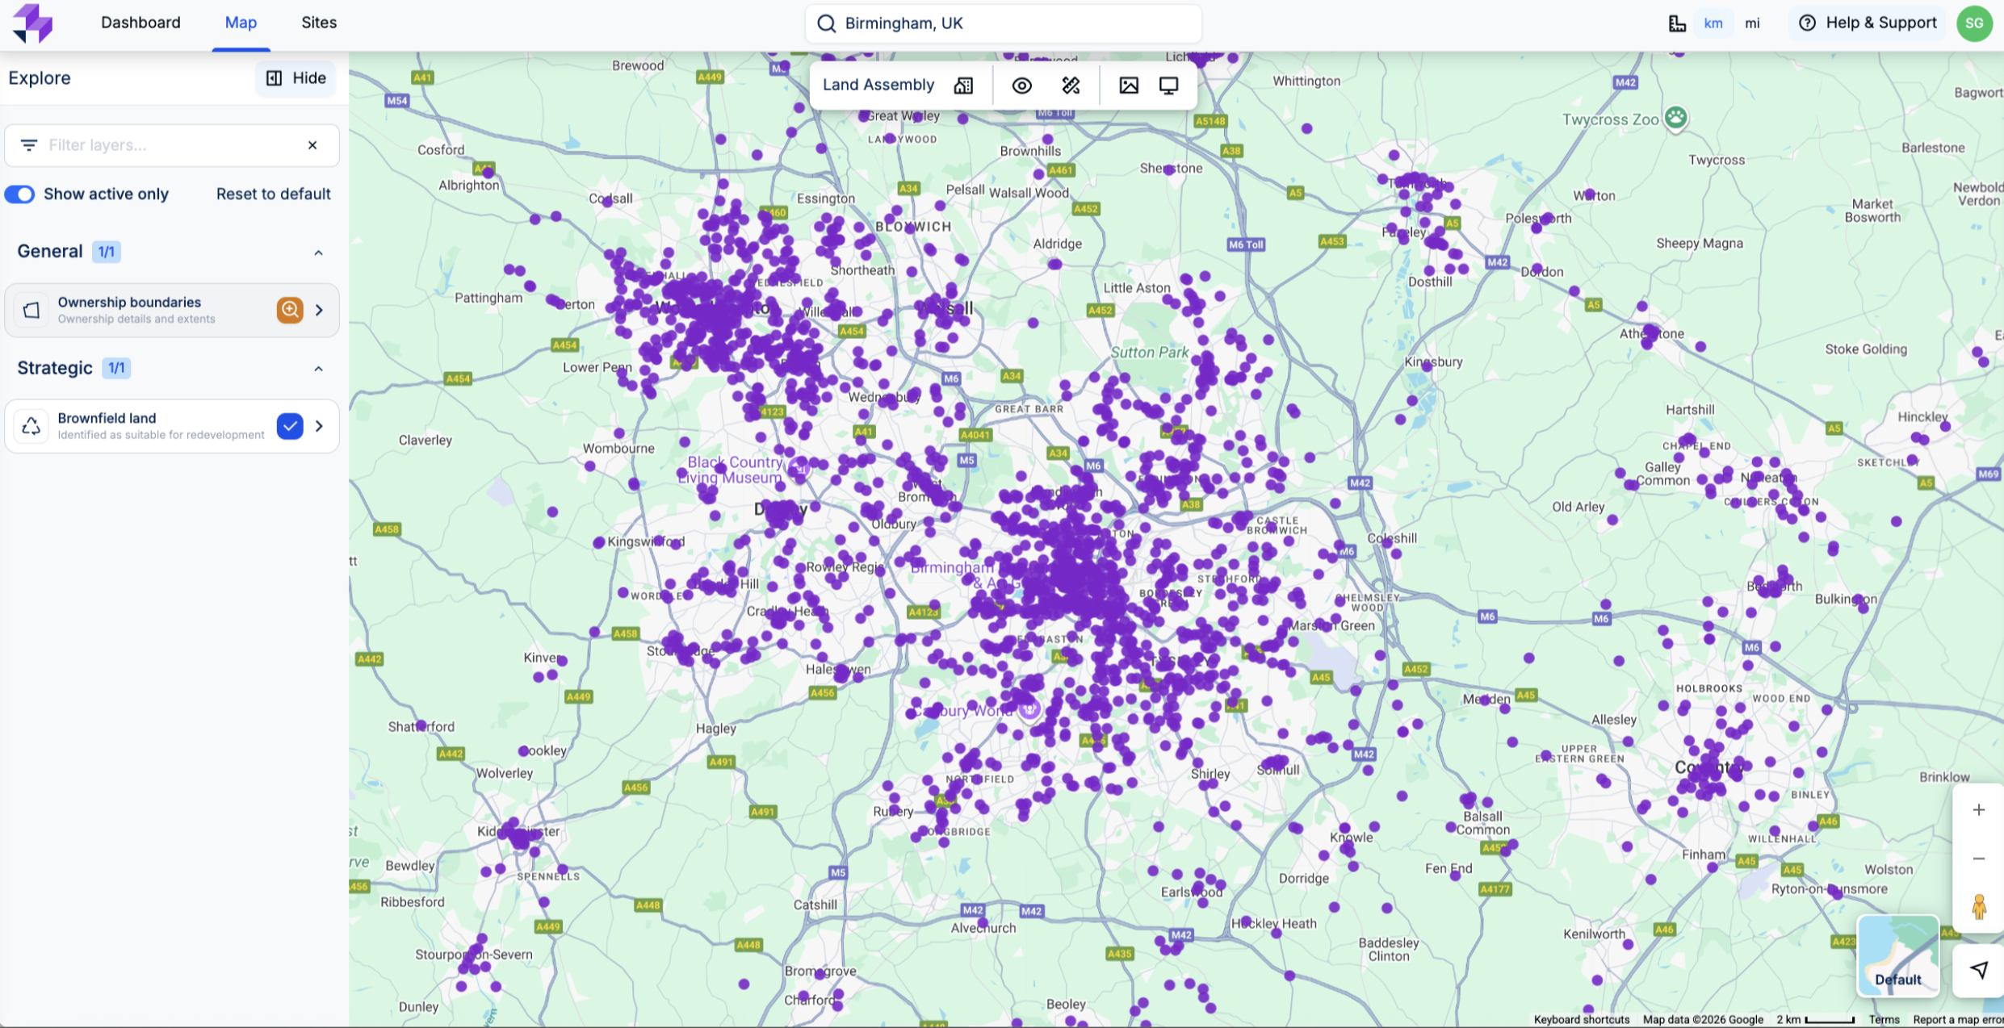Click the Land Assembly buildings icon

pos(963,86)
